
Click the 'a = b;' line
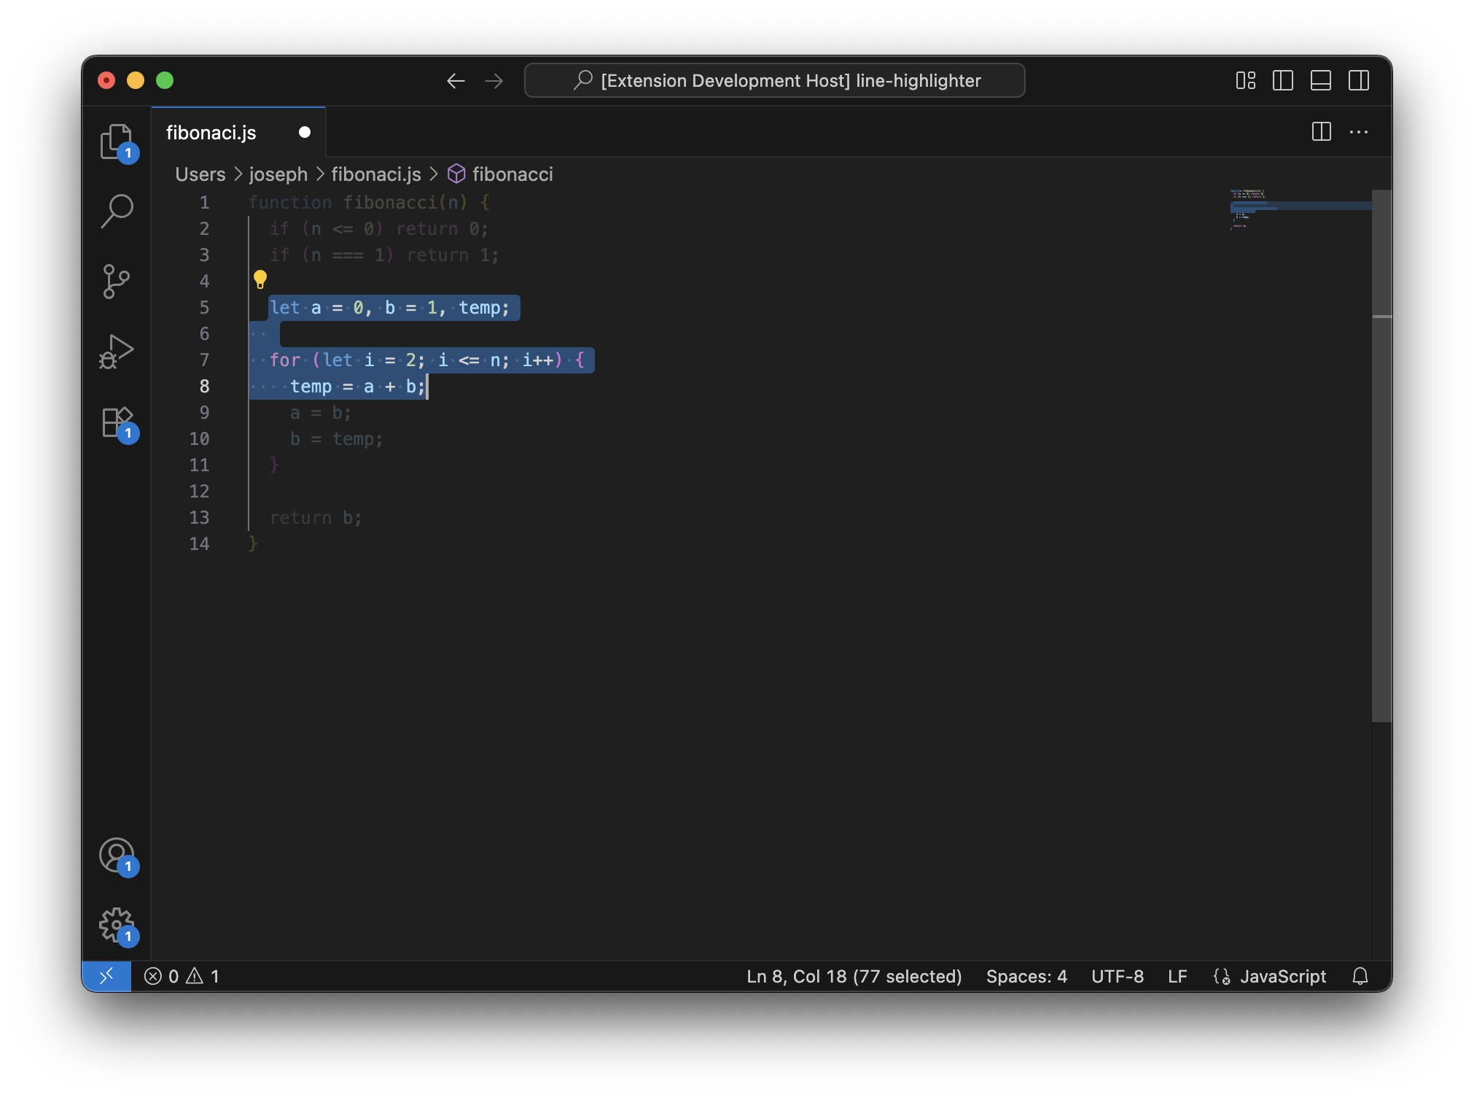321,413
